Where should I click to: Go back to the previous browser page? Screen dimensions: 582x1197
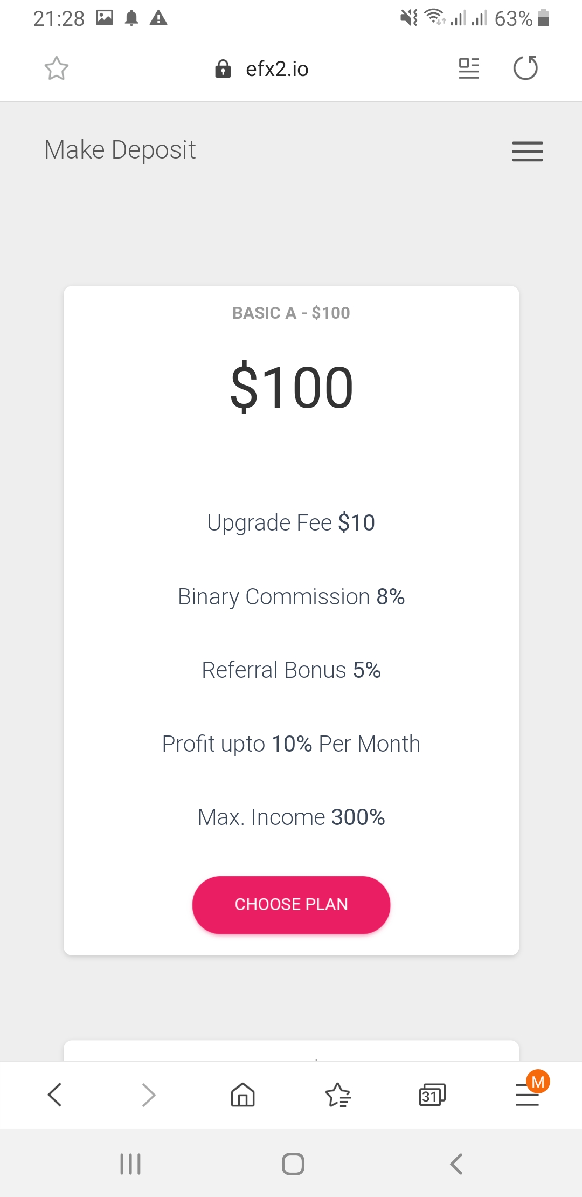pos(55,1095)
